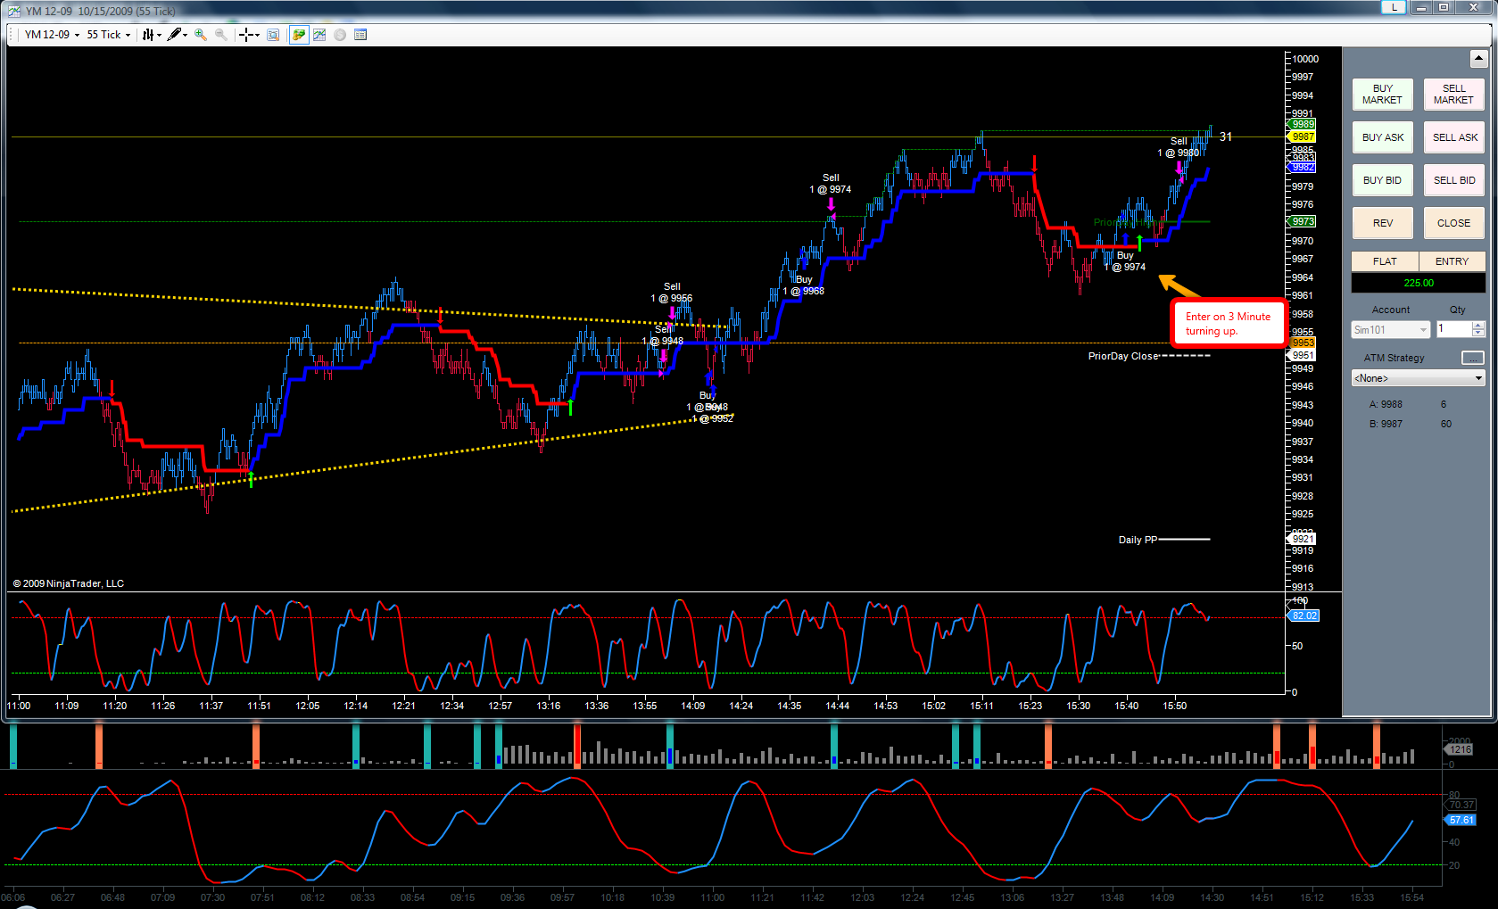Open the data box table icon
This screenshot has height=909, width=1498.
pyautogui.click(x=360, y=35)
